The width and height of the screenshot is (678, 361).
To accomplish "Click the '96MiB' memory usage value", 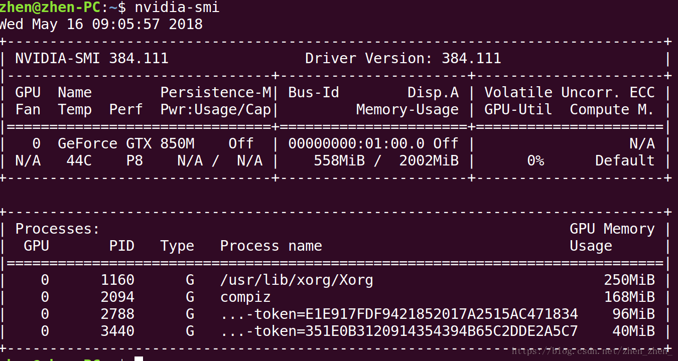I will 633,314.
